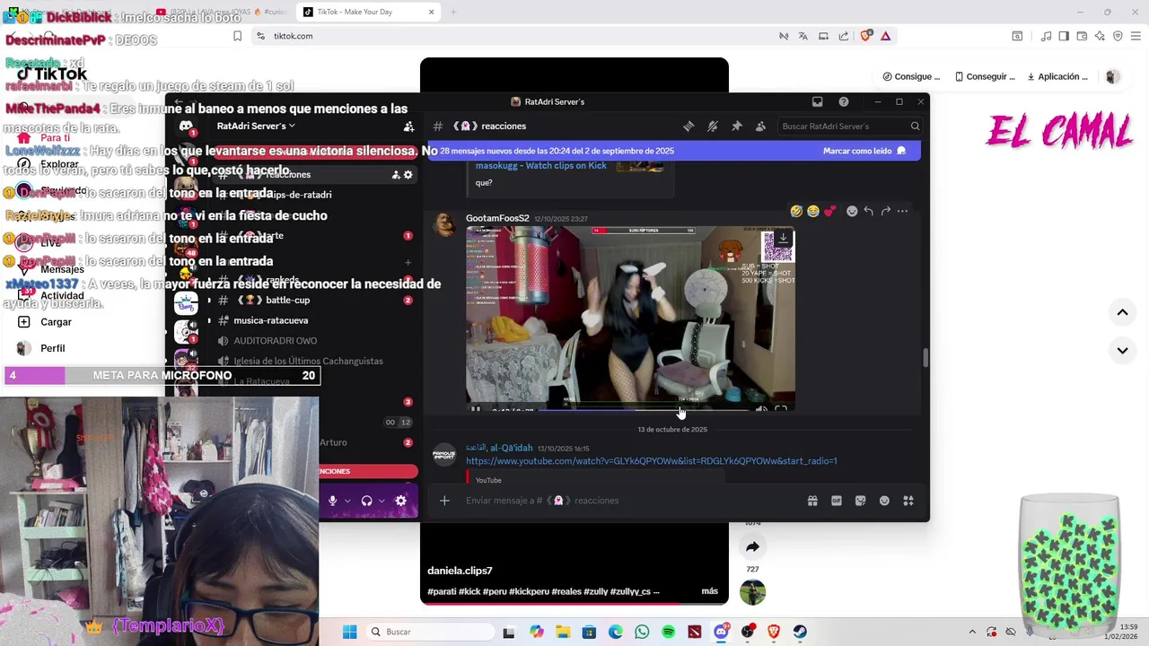Go to next TikTok video arrow
The height and width of the screenshot is (646, 1149).
[1122, 350]
